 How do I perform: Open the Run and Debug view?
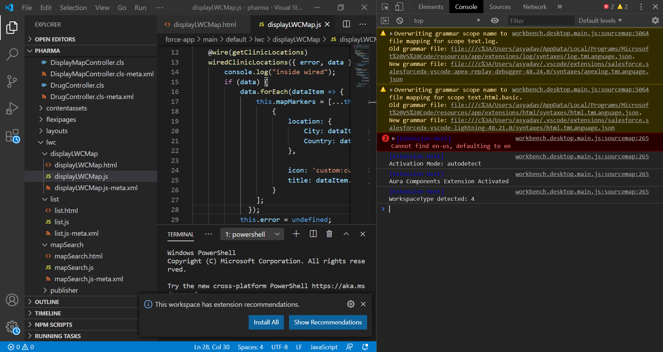click(x=12, y=108)
